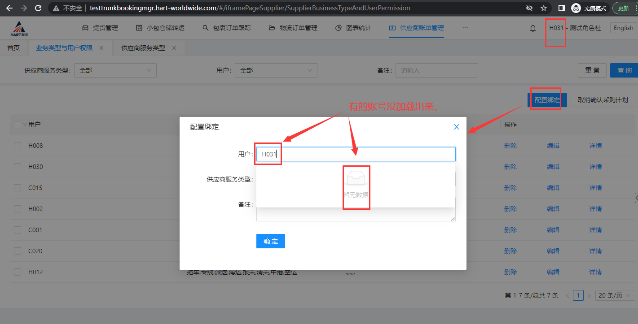The height and width of the screenshot is (324, 638).
Task: Check the select-all header checkbox
Action: pos(17,125)
